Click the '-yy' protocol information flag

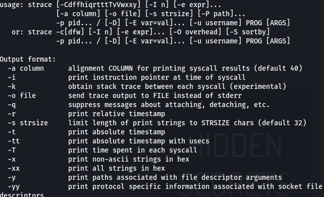point(14,187)
